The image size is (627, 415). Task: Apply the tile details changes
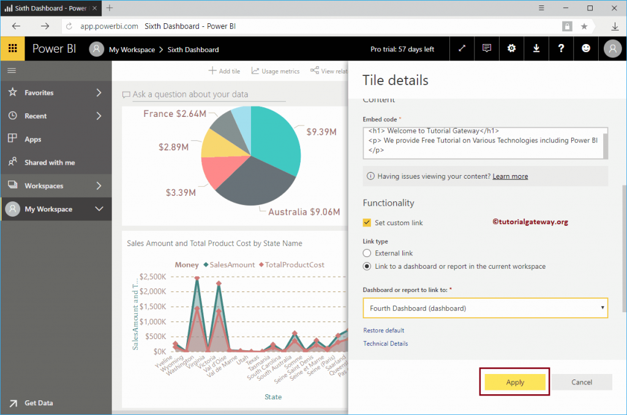(514, 381)
